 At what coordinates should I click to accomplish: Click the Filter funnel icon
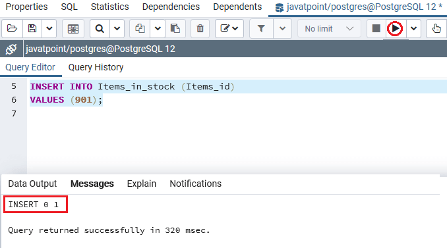(261, 28)
